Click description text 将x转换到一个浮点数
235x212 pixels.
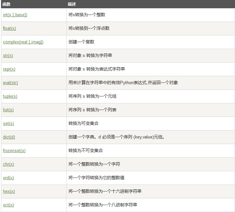[89, 28]
